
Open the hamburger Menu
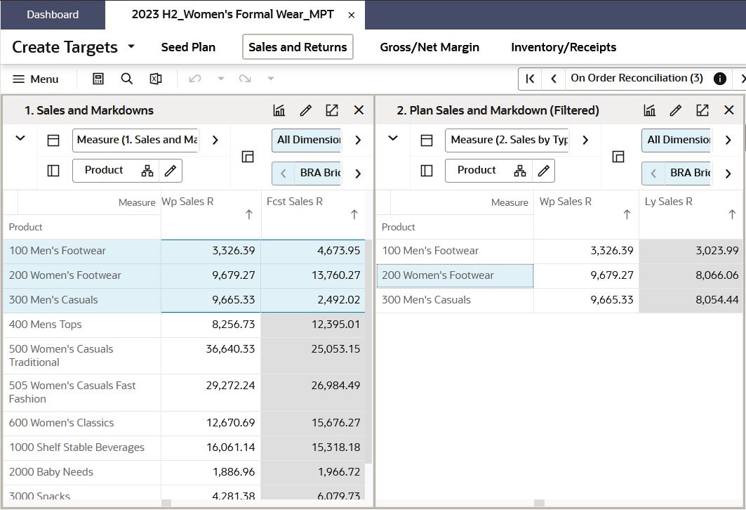point(35,79)
